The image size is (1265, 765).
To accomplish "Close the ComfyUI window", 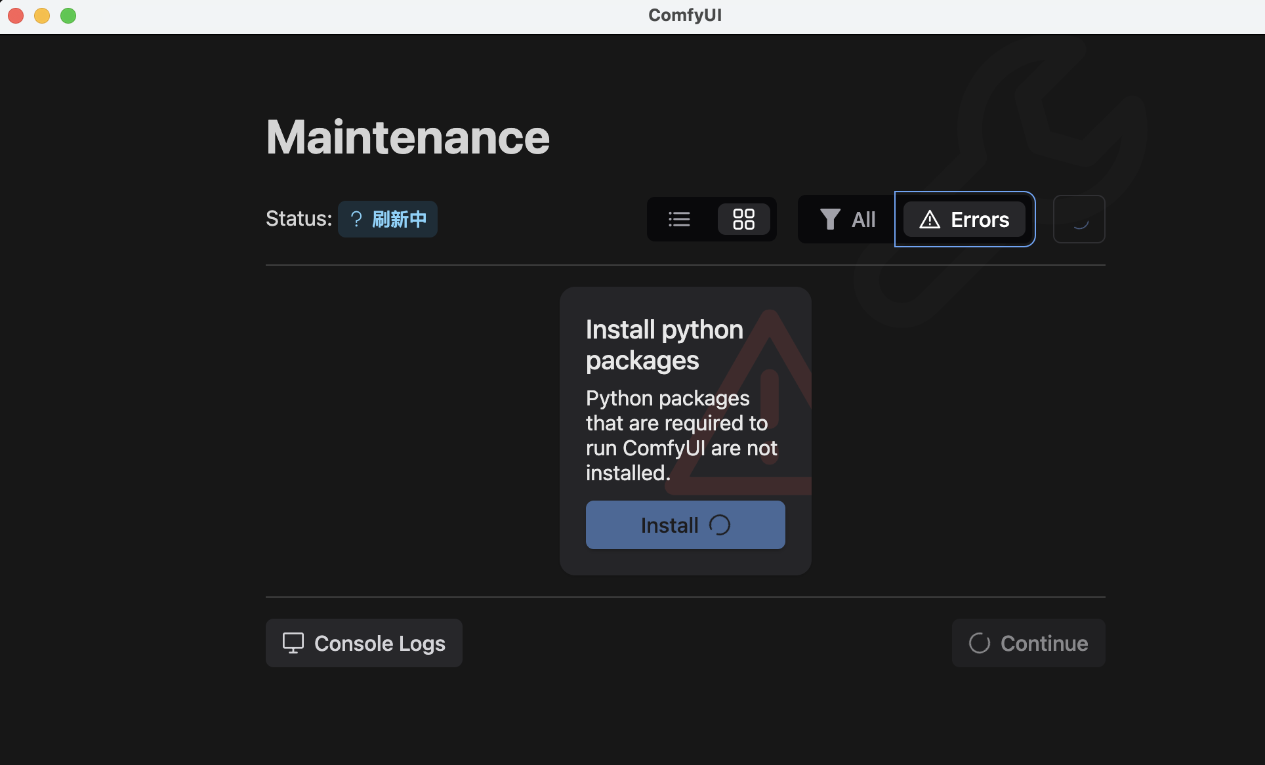I will (16, 15).
